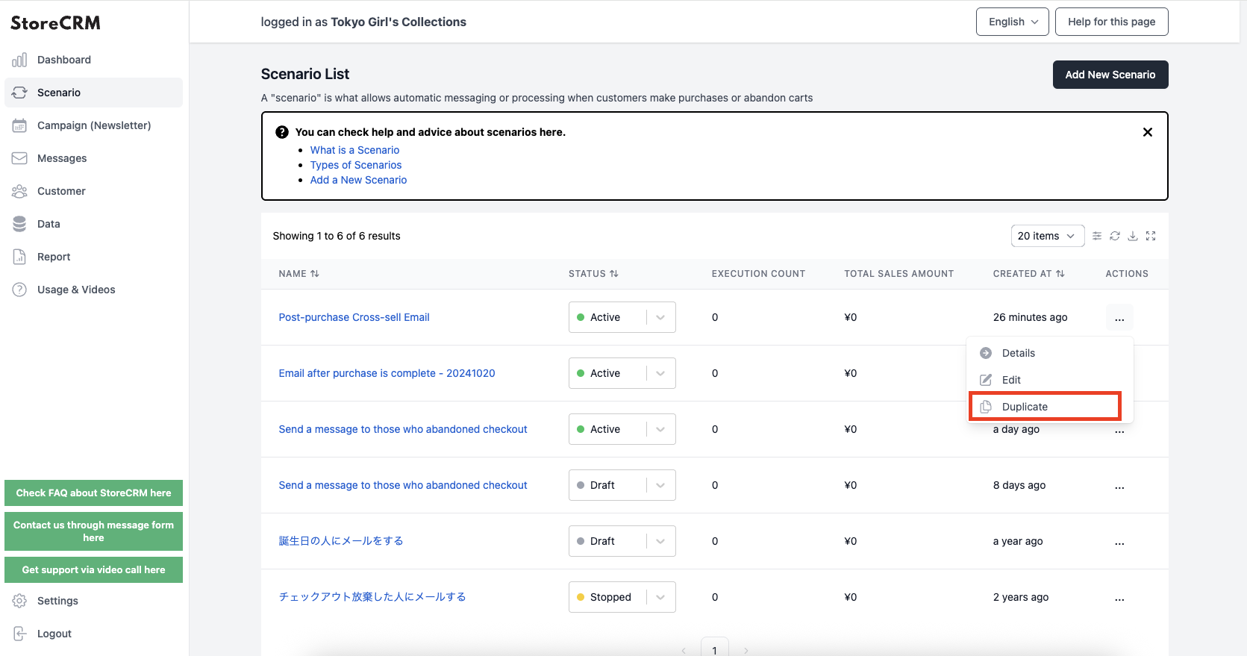
Task: Open the table filter settings icon
Action: tap(1097, 236)
